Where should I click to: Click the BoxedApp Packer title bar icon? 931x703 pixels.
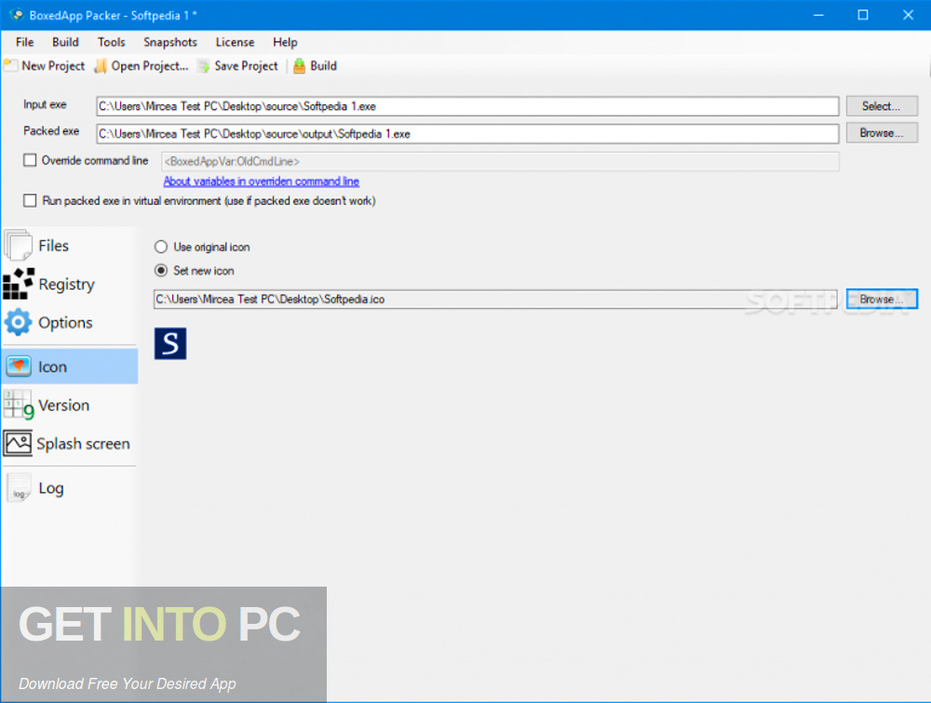click(x=16, y=15)
